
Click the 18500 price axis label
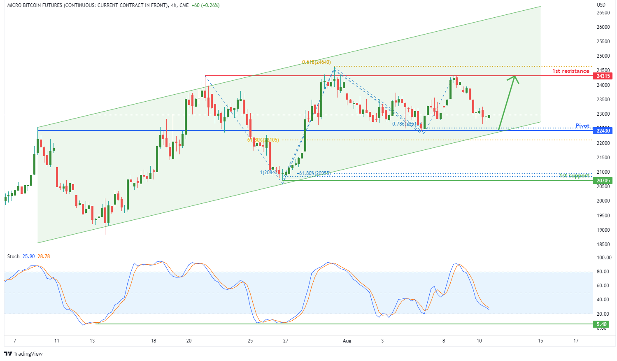(x=603, y=245)
